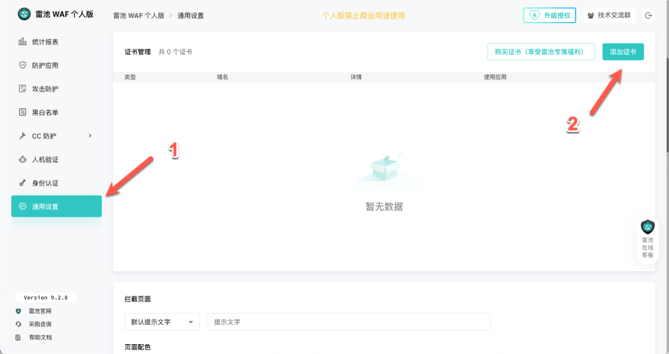Click the Version 9.2.8 label
The height and width of the screenshot is (354, 669).
46,297
